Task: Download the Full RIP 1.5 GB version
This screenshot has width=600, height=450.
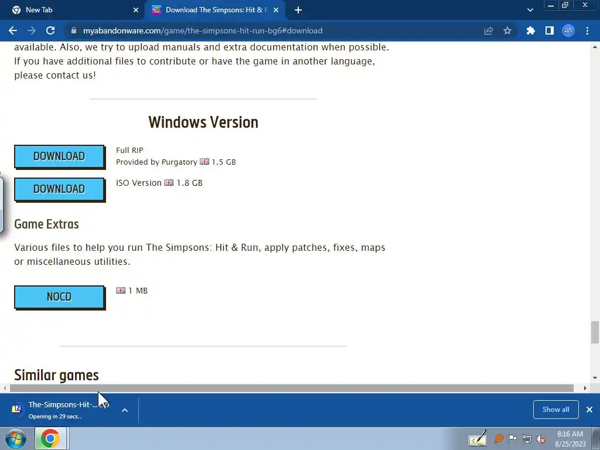Action: pos(59,156)
